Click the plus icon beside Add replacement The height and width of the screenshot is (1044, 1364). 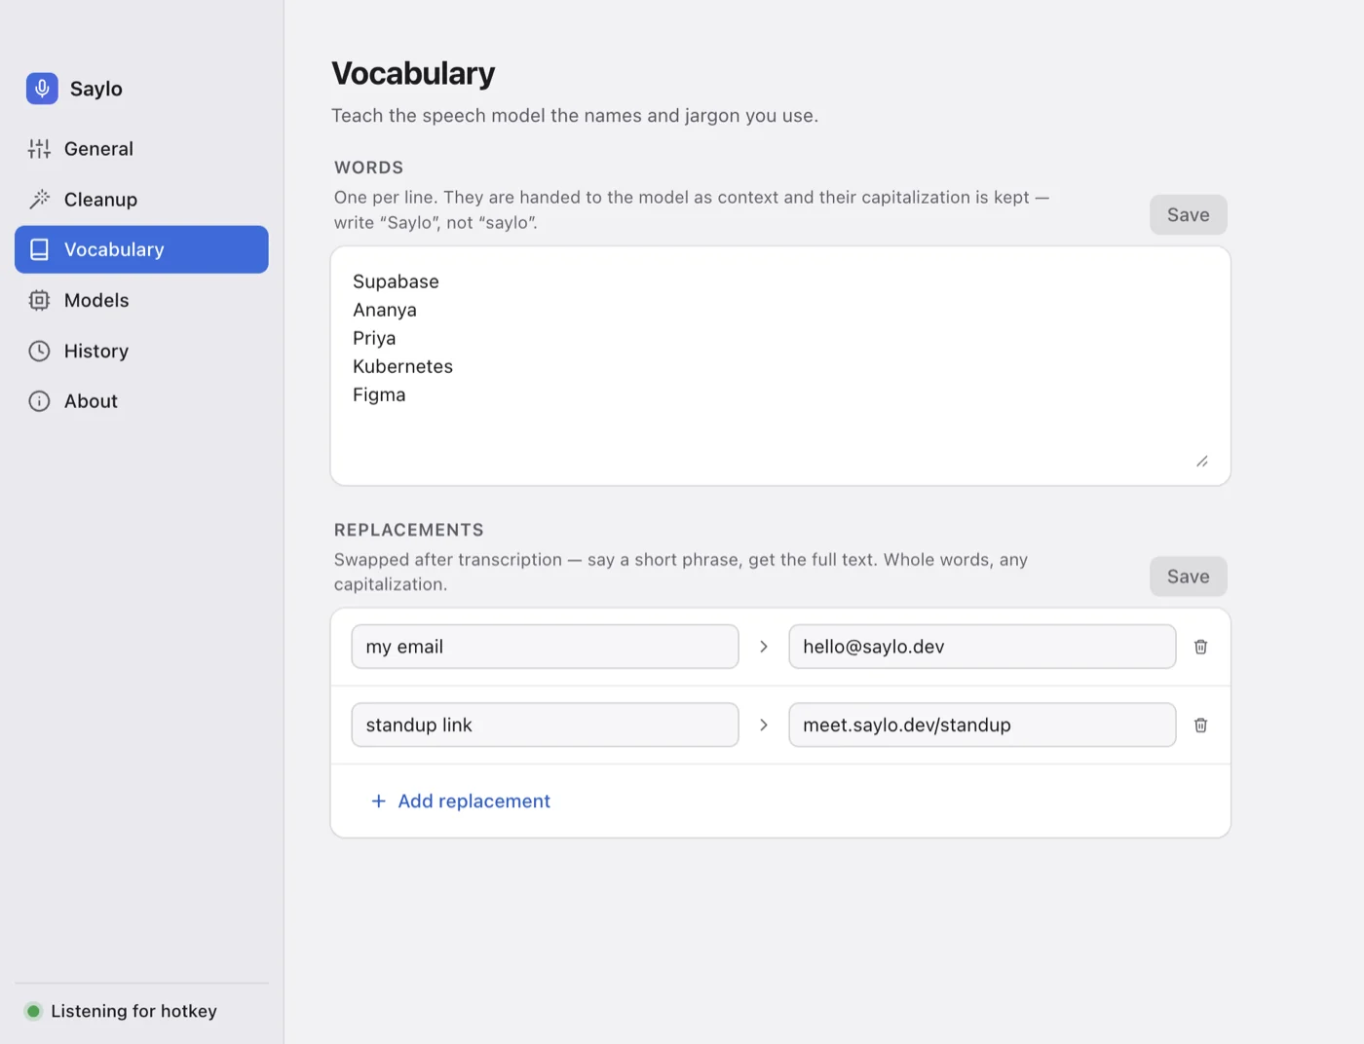click(379, 802)
